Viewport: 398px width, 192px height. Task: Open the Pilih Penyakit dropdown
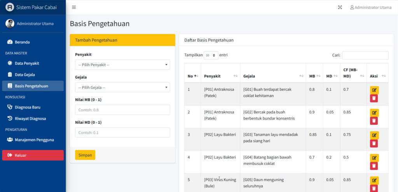click(122, 65)
